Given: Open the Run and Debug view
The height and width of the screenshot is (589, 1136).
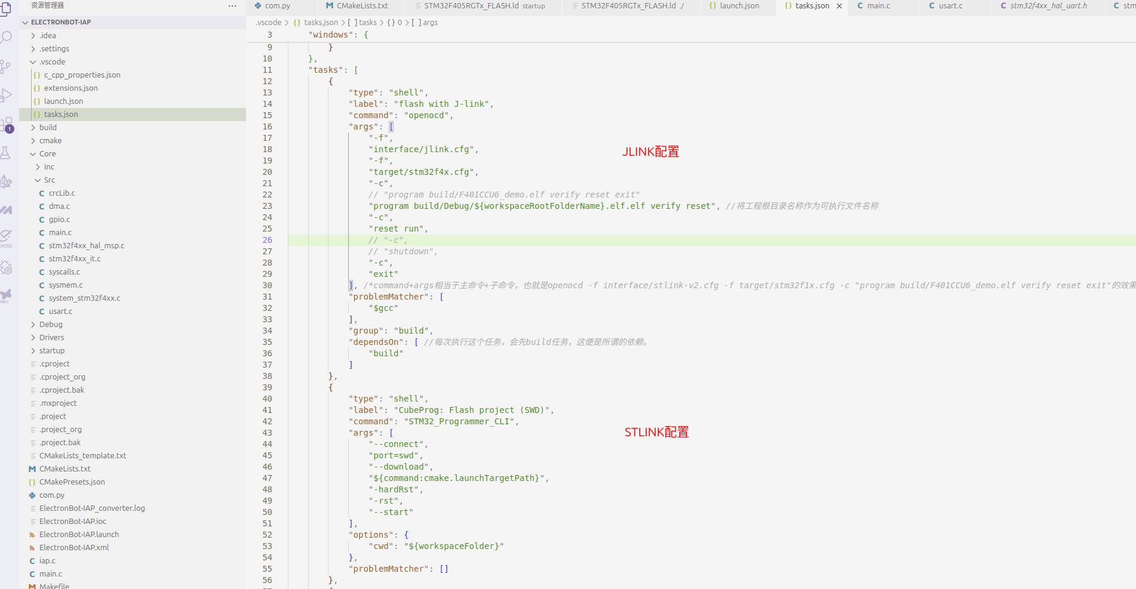Looking at the screenshot, I should coord(6,95).
